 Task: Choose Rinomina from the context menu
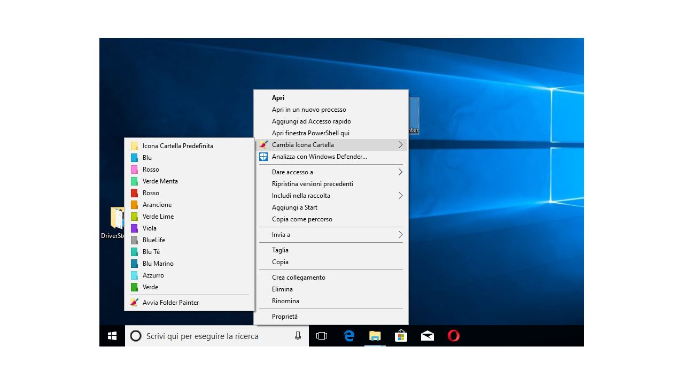(x=285, y=301)
